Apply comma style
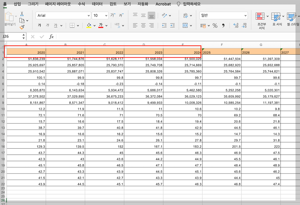The image size is (300, 205). click(223, 26)
